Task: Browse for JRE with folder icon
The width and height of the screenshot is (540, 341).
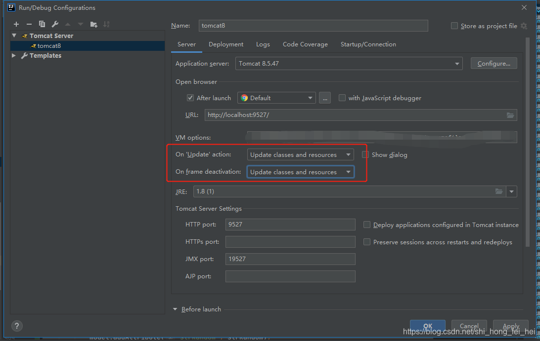Action: tap(498, 191)
